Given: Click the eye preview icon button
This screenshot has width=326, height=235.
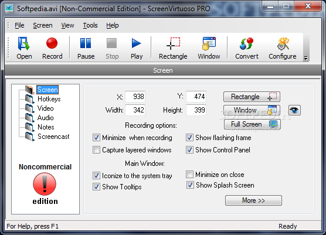Looking at the screenshot, I should pos(294,110).
